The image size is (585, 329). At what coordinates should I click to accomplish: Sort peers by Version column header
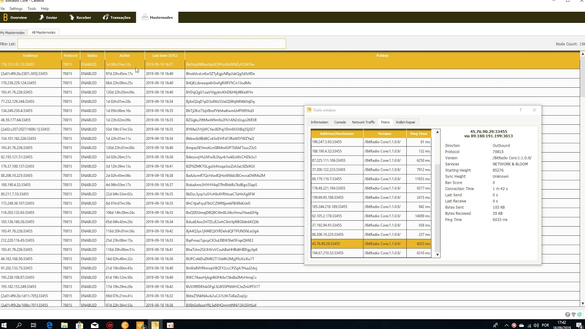coord(385,133)
